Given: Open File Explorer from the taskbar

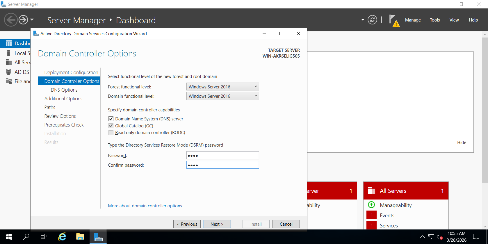Looking at the screenshot, I should tap(80, 237).
